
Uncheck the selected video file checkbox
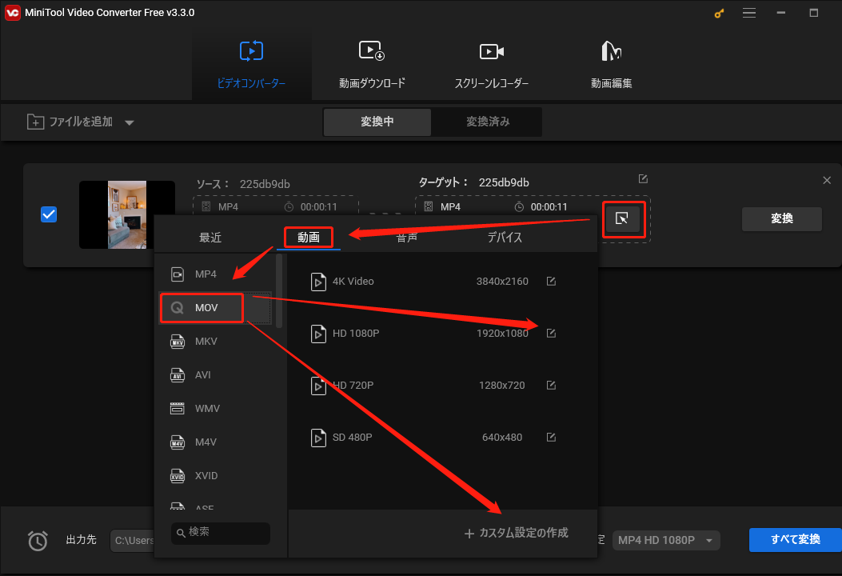tap(49, 214)
